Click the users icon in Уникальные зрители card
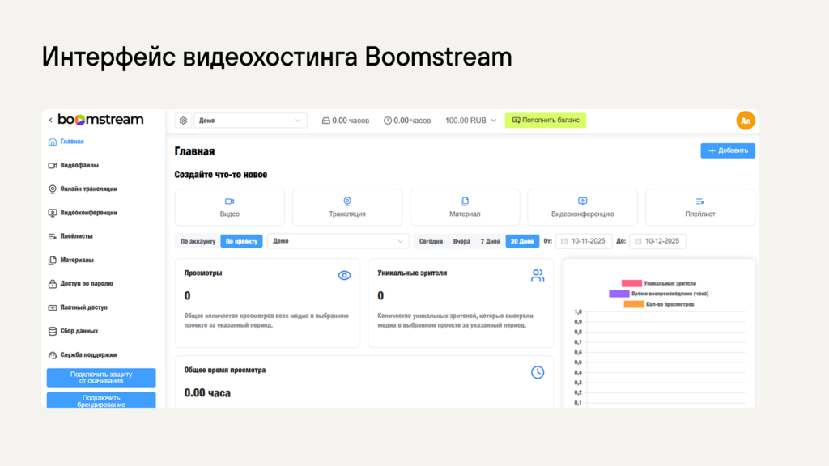 coord(537,276)
